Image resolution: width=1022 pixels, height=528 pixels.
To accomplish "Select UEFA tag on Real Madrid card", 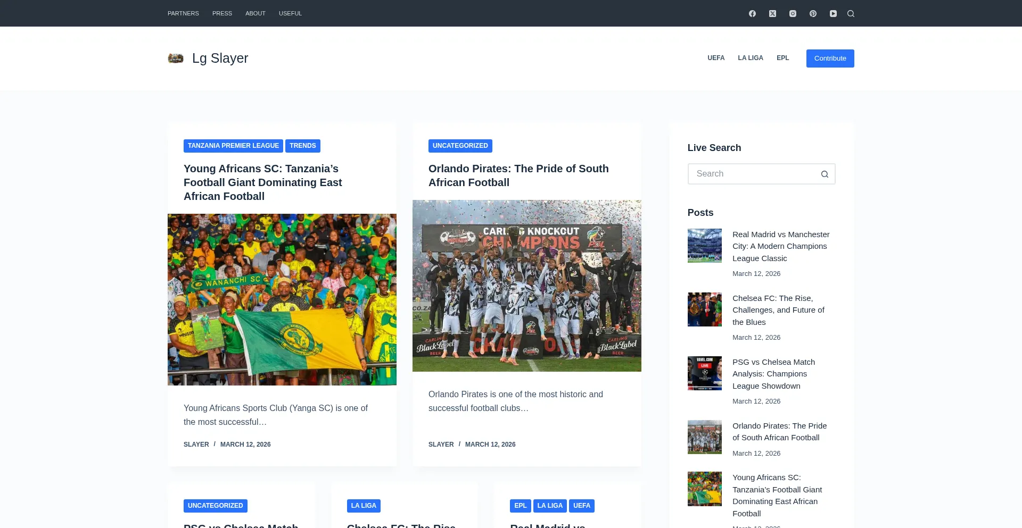I will tap(582, 506).
